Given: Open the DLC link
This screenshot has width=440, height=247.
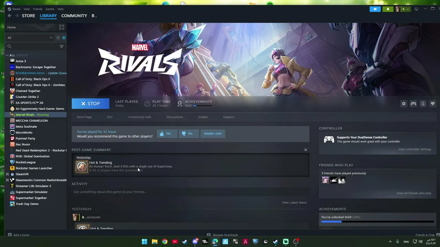Looking at the screenshot, I should click(110, 117).
